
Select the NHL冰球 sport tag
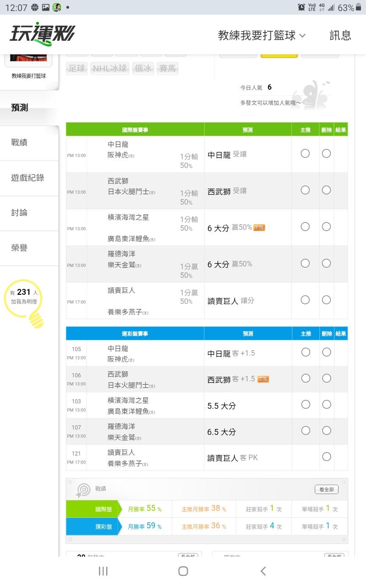(110, 68)
